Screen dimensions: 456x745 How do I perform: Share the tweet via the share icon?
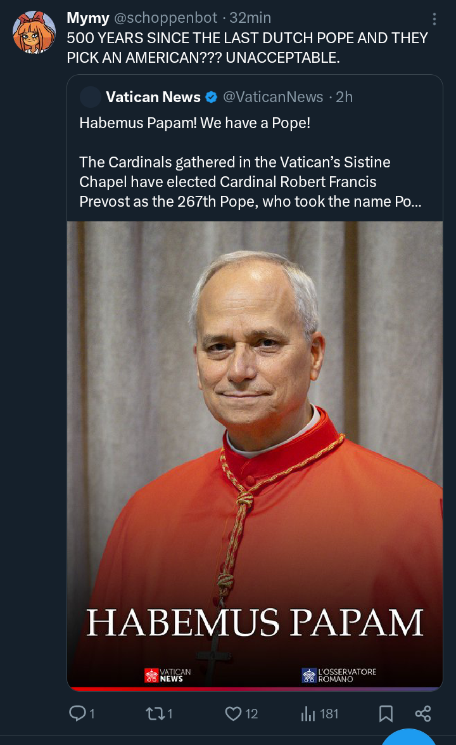click(x=423, y=713)
